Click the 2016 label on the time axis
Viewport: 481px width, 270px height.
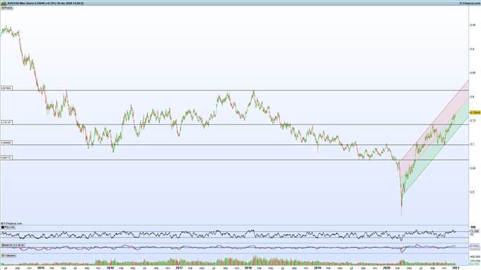[x=110, y=268]
